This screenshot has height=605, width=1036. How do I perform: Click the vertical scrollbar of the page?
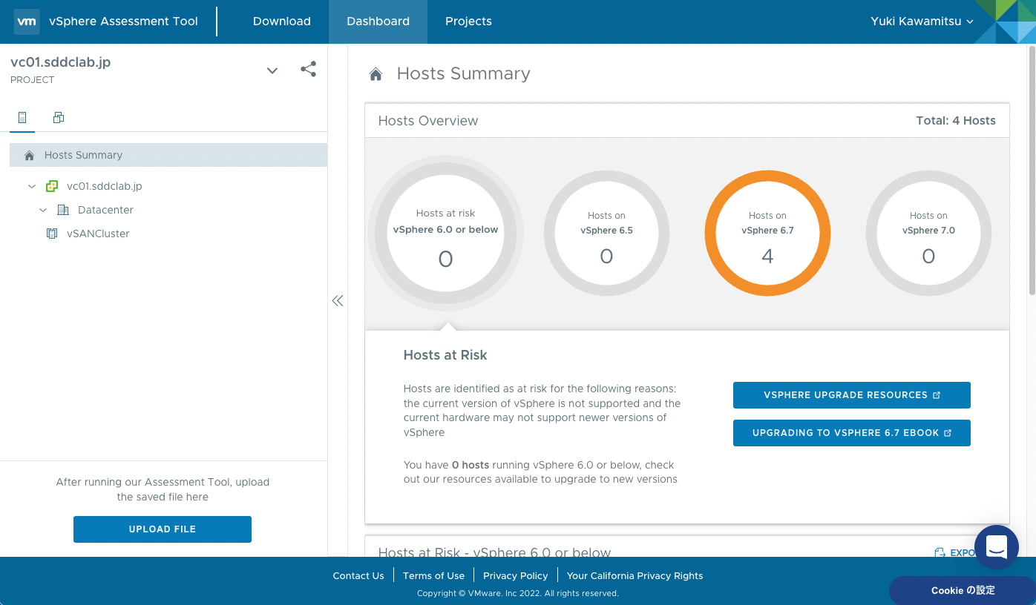(x=1031, y=171)
